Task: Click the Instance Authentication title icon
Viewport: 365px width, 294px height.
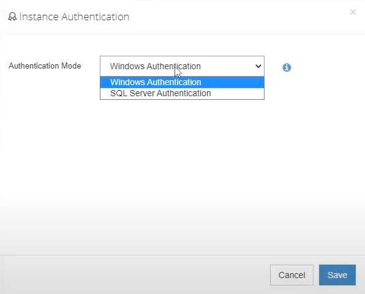Action: (x=12, y=17)
